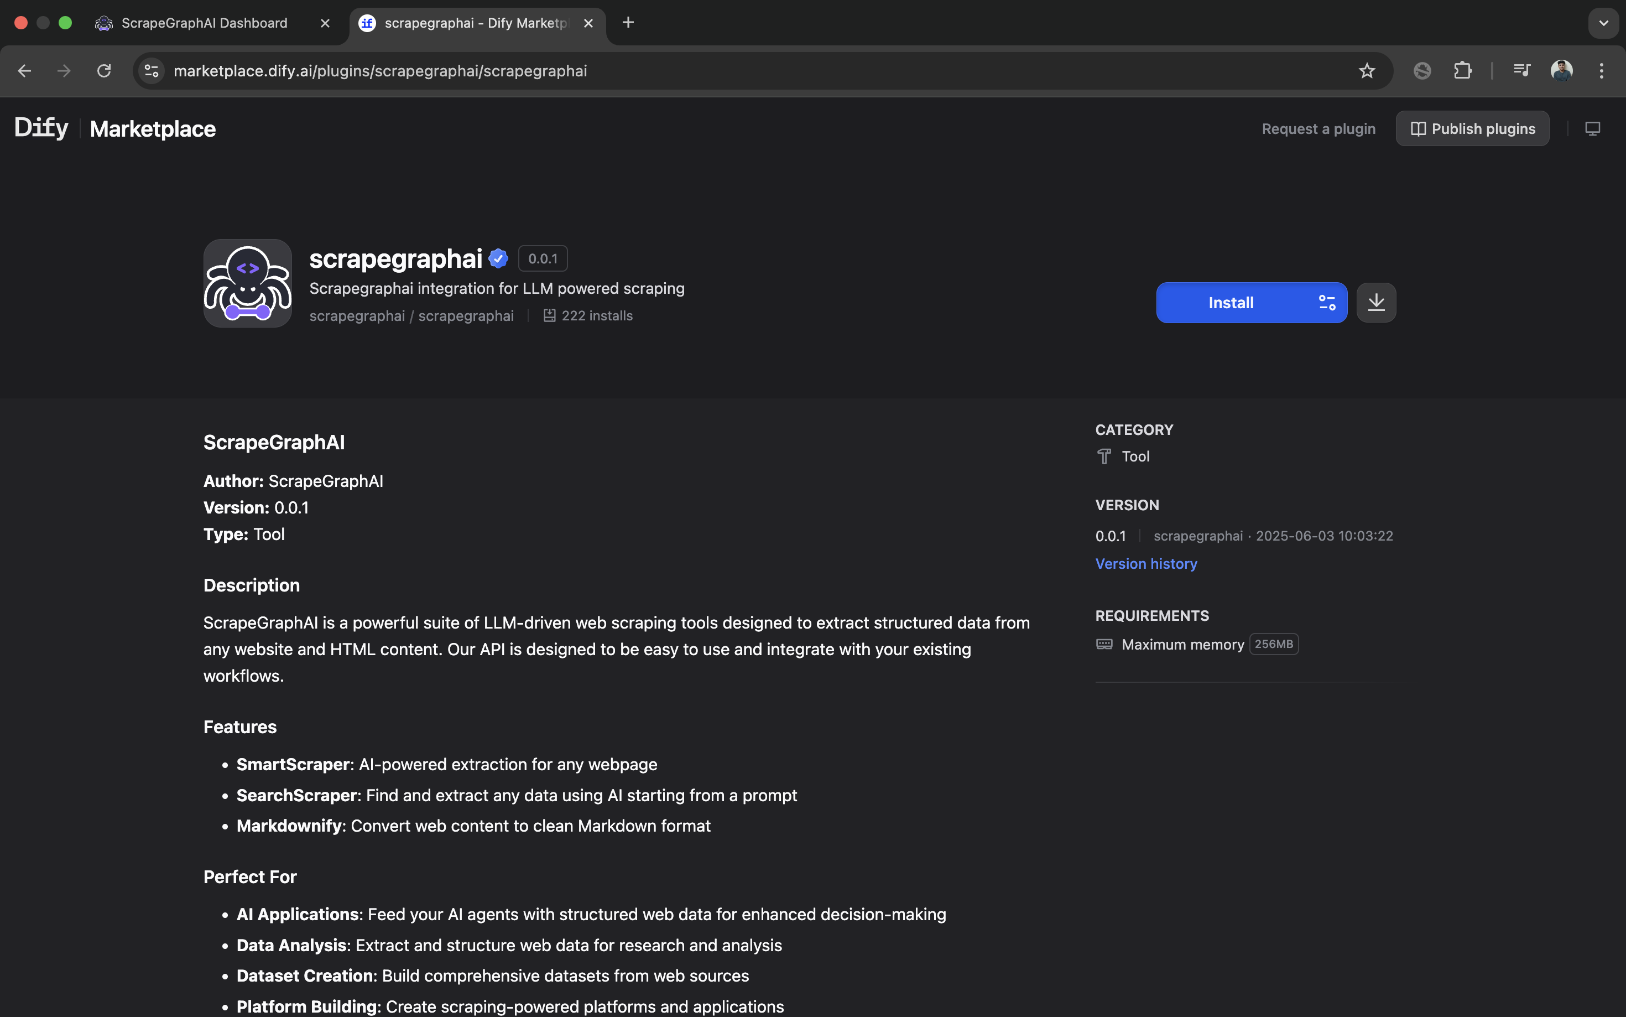Click the verified badge next to scrapegraphai

click(499, 258)
